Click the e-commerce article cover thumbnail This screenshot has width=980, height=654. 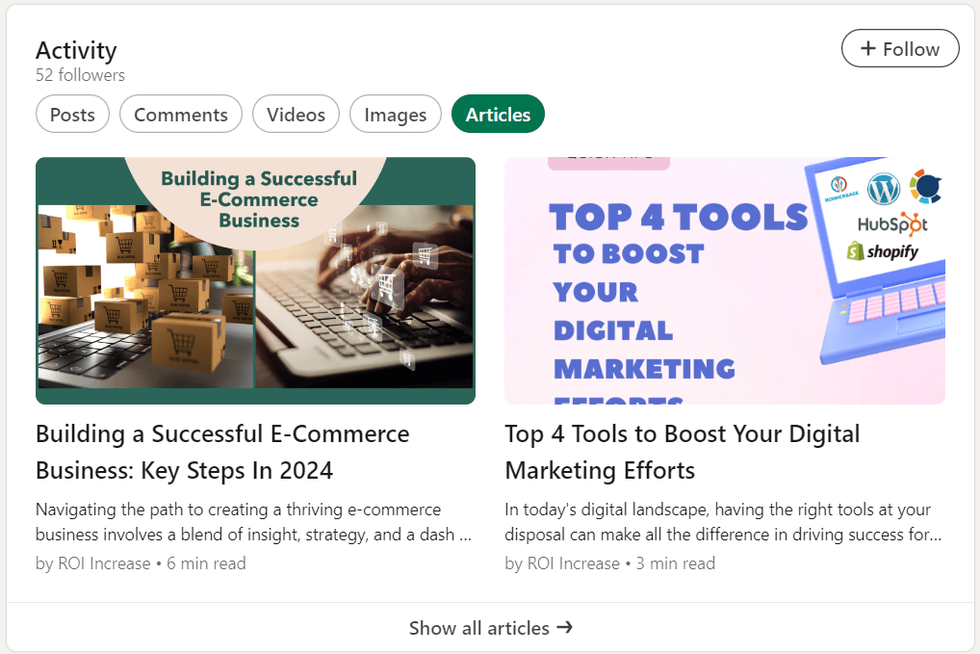coord(255,280)
